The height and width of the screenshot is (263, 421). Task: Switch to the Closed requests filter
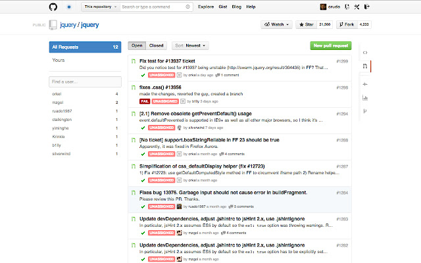(x=157, y=46)
